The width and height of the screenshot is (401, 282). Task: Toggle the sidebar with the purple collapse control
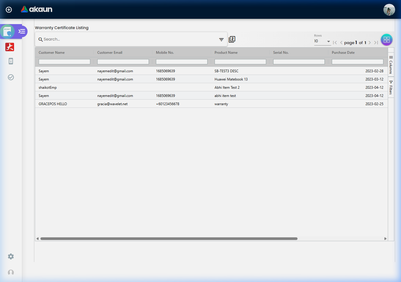tap(21, 31)
